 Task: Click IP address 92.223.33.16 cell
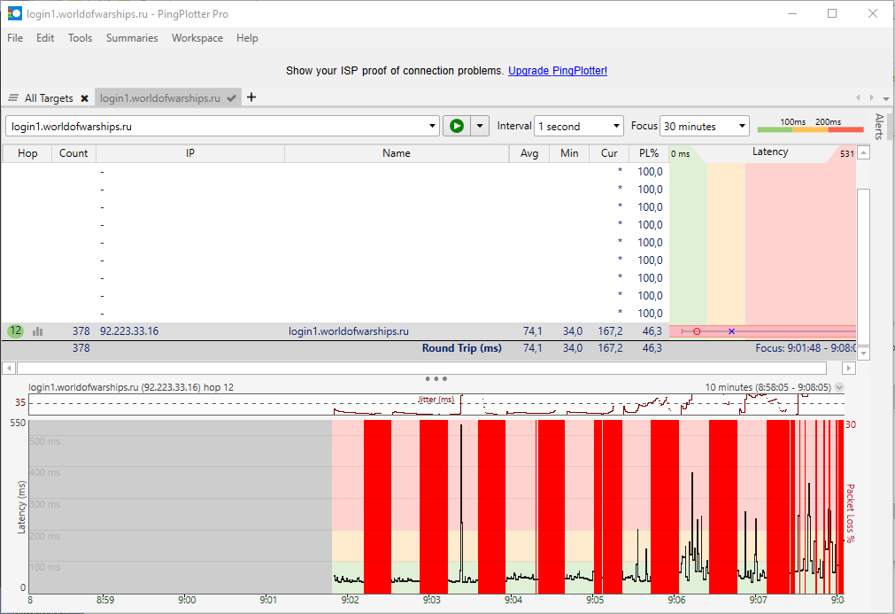pos(129,331)
